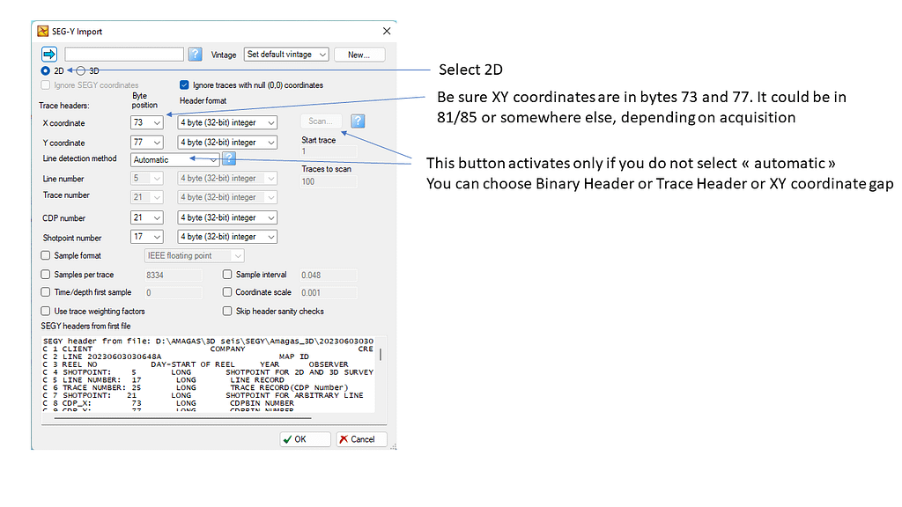
Task: Click the file path input field
Action: 123,55
